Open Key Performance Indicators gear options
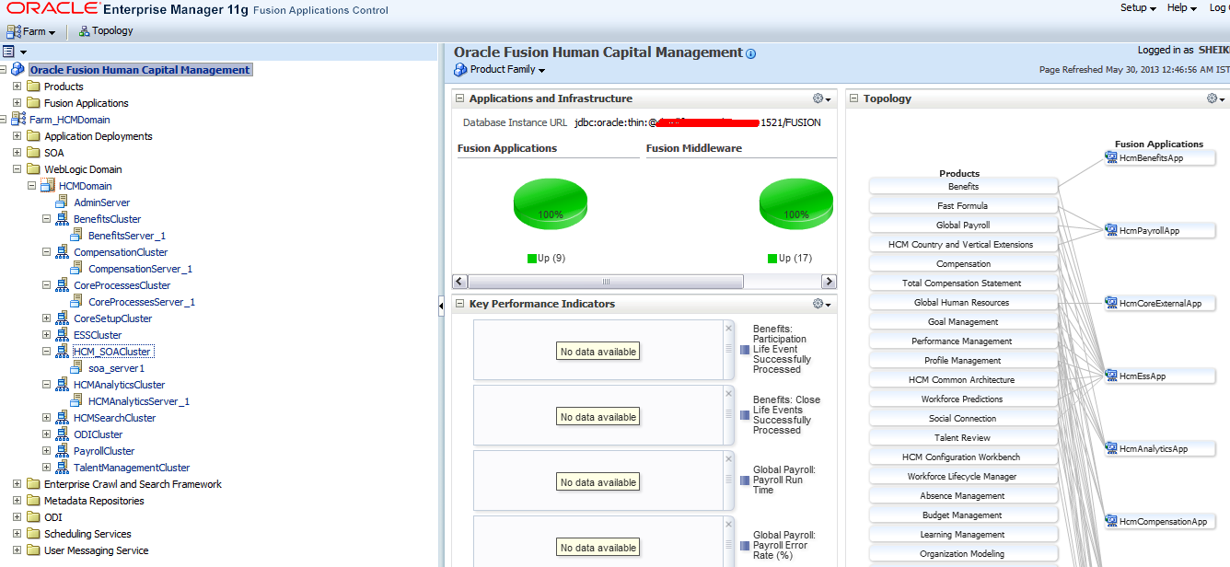 [x=821, y=304]
